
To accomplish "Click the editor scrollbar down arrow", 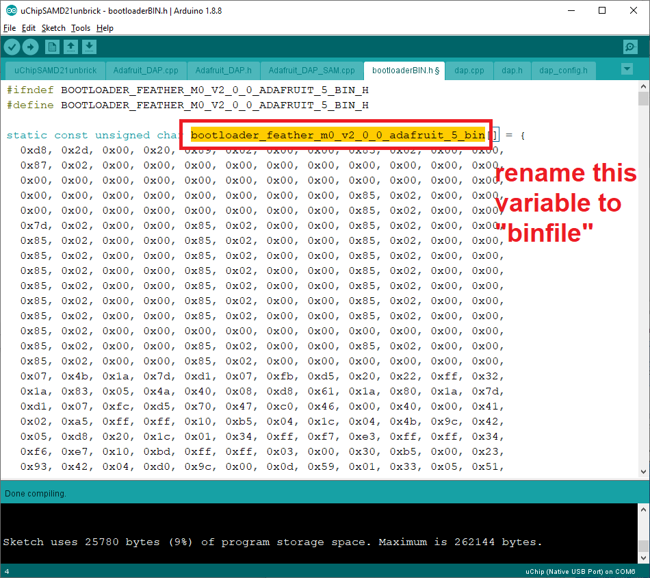I will 643,471.
